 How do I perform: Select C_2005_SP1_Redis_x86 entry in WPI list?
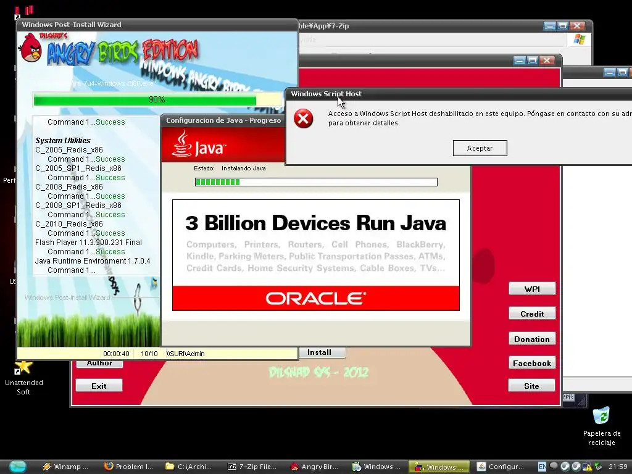coord(78,168)
